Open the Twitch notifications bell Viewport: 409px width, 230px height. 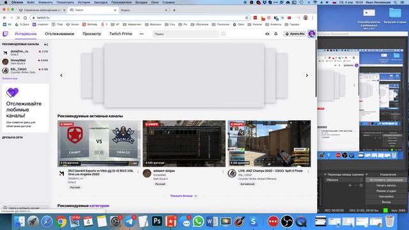pyautogui.click(x=275, y=34)
